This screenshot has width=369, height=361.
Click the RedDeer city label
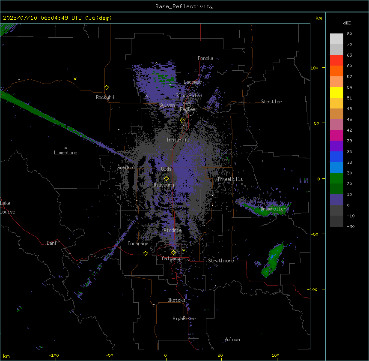(188, 109)
